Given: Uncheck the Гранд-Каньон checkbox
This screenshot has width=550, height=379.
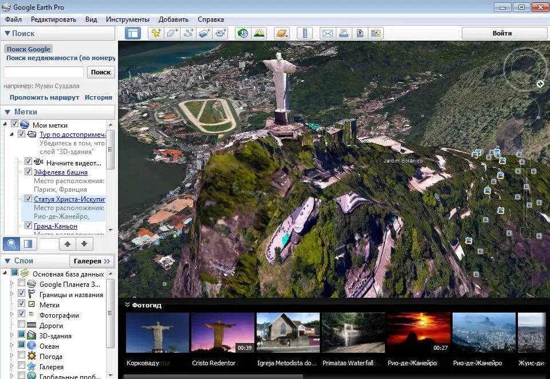Looking at the screenshot, I should (x=29, y=226).
